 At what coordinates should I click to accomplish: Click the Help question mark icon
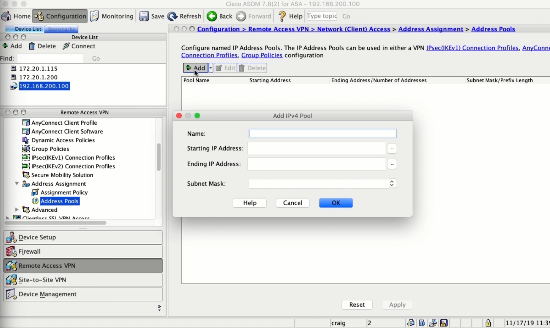tap(282, 16)
